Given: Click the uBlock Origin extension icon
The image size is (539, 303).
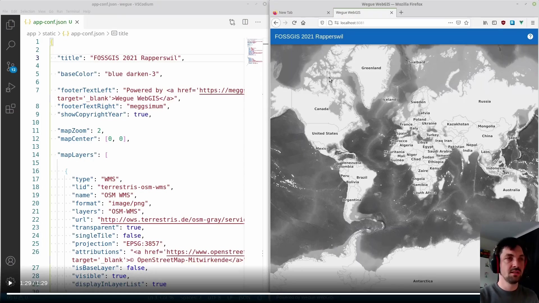Looking at the screenshot, I should pyautogui.click(x=503, y=23).
